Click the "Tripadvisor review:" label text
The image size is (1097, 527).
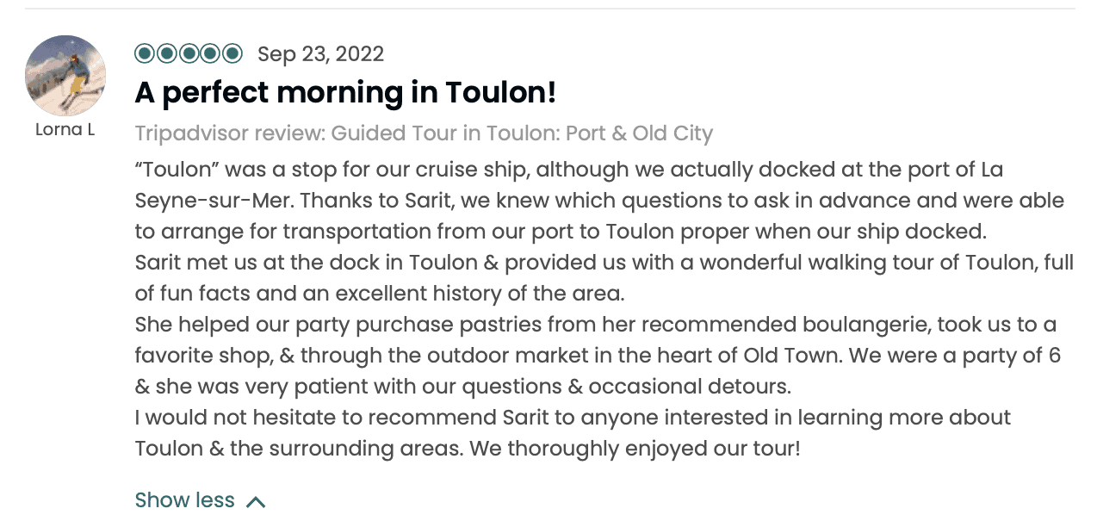point(230,133)
